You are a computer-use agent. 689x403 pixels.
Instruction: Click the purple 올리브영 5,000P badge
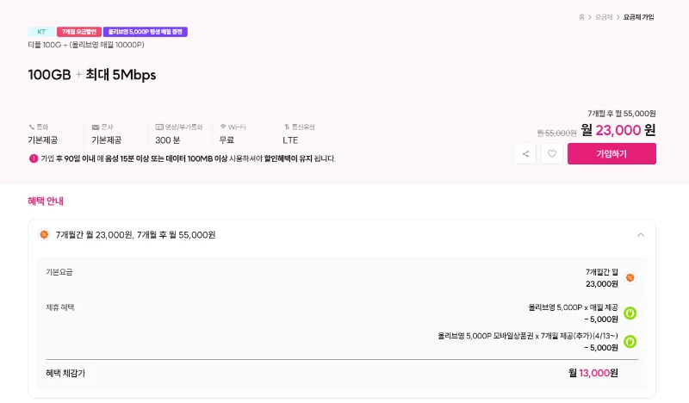(146, 32)
